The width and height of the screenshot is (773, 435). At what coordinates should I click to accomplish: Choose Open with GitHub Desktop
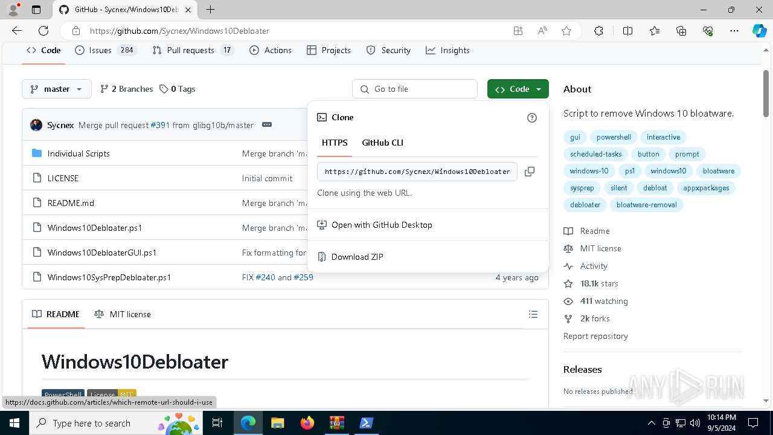coord(428,225)
